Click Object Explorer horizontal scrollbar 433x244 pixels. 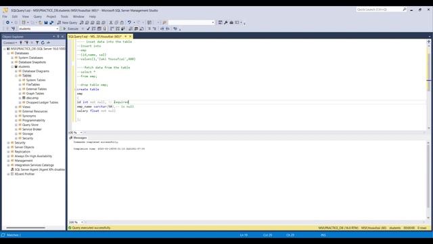[26, 228]
